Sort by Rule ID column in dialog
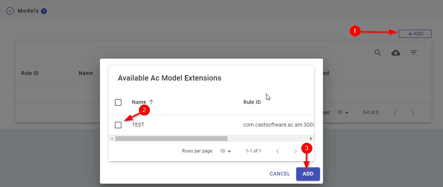443x187 pixels. 252,102
